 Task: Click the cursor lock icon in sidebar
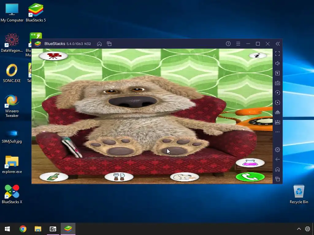[x=277, y=73]
